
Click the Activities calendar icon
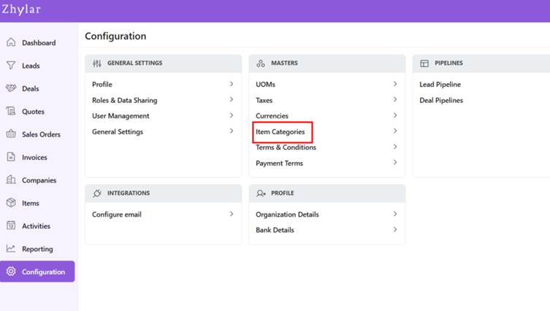[x=11, y=226]
